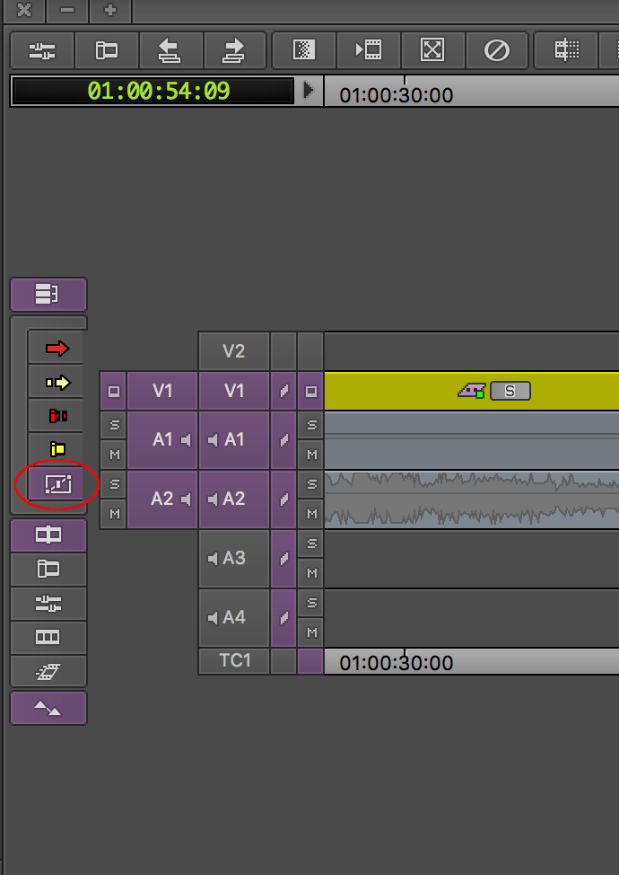The height and width of the screenshot is (875, 619).
Task: Click the Lift button in the top toolbar
Action: (170, 50)
